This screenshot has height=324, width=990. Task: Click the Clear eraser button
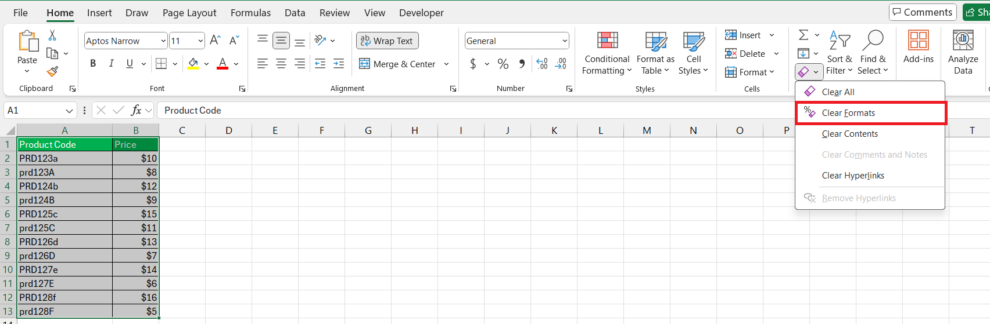pyautogui.click(x=804, y=72)
